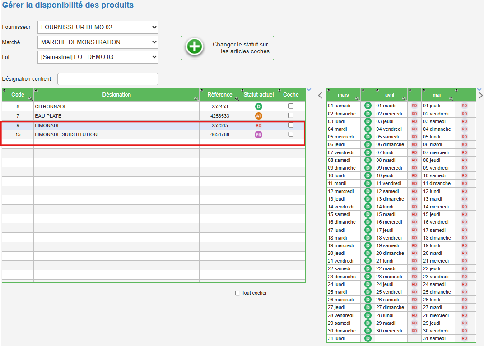Click RD status icon for 01 mardi avril
Image resolution: width=484 pixels, height=346 pixels.
click(x=414, y=106)
